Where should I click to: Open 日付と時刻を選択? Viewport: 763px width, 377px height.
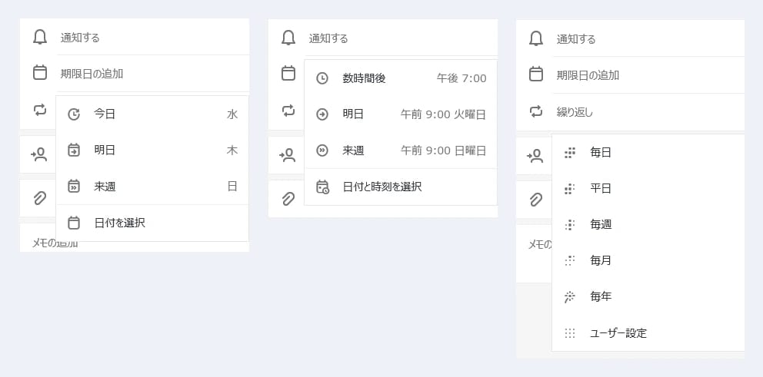point(401,187)
